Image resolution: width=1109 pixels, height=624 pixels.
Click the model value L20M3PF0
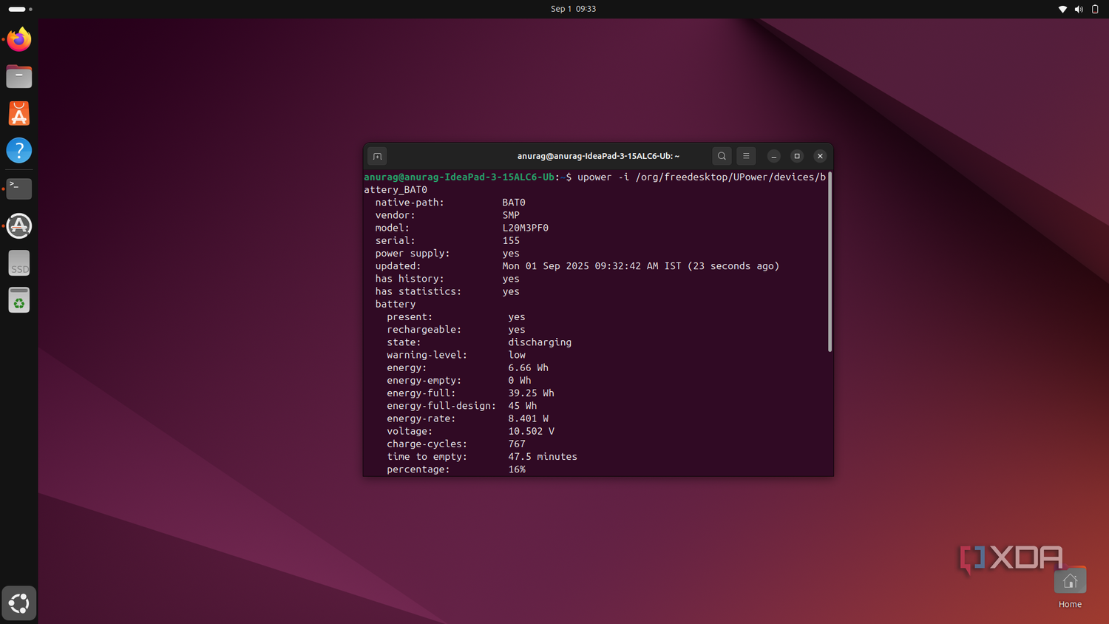point(526,228)
